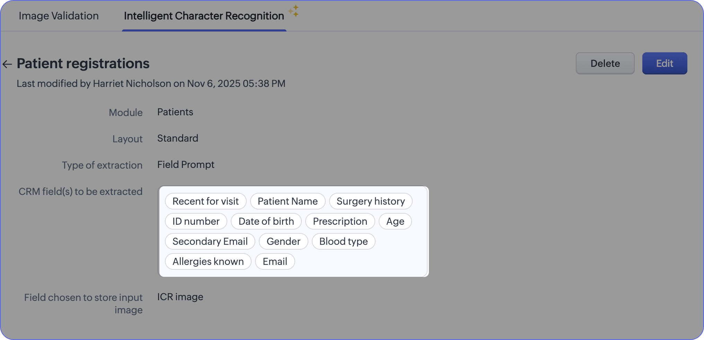Click the Prescription field tag
Image resolution: width=704 pixels, height=340 pixels.
click(340, 221)
